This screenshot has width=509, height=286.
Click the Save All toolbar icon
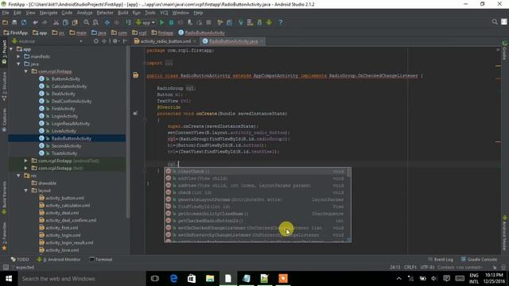coord(14,22)
